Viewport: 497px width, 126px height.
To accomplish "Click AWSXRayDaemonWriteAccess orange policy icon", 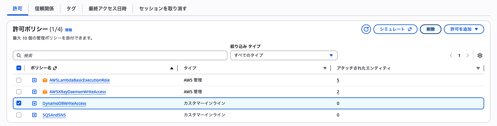I will click(x=45, y=92).
